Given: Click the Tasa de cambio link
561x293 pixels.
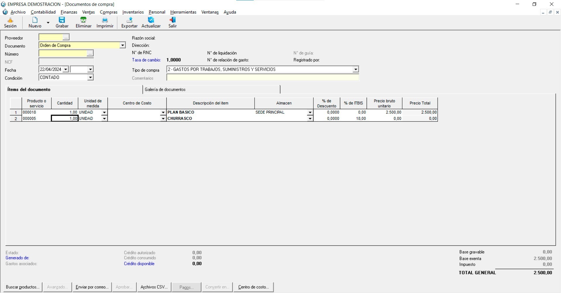Looking at the screenshot, I should (x=146, y=60).
